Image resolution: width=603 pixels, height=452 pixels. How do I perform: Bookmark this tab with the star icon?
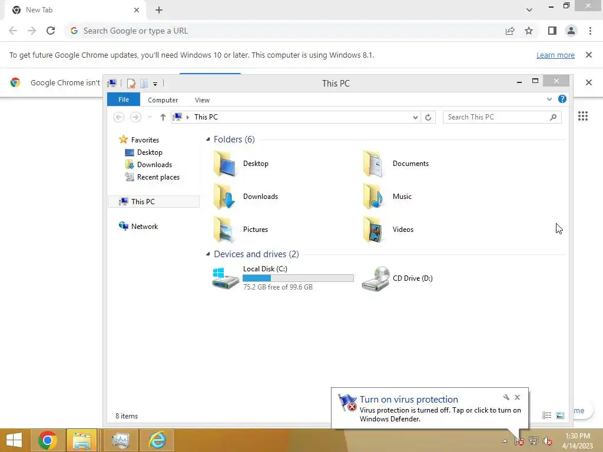click(x=529, y=31)
